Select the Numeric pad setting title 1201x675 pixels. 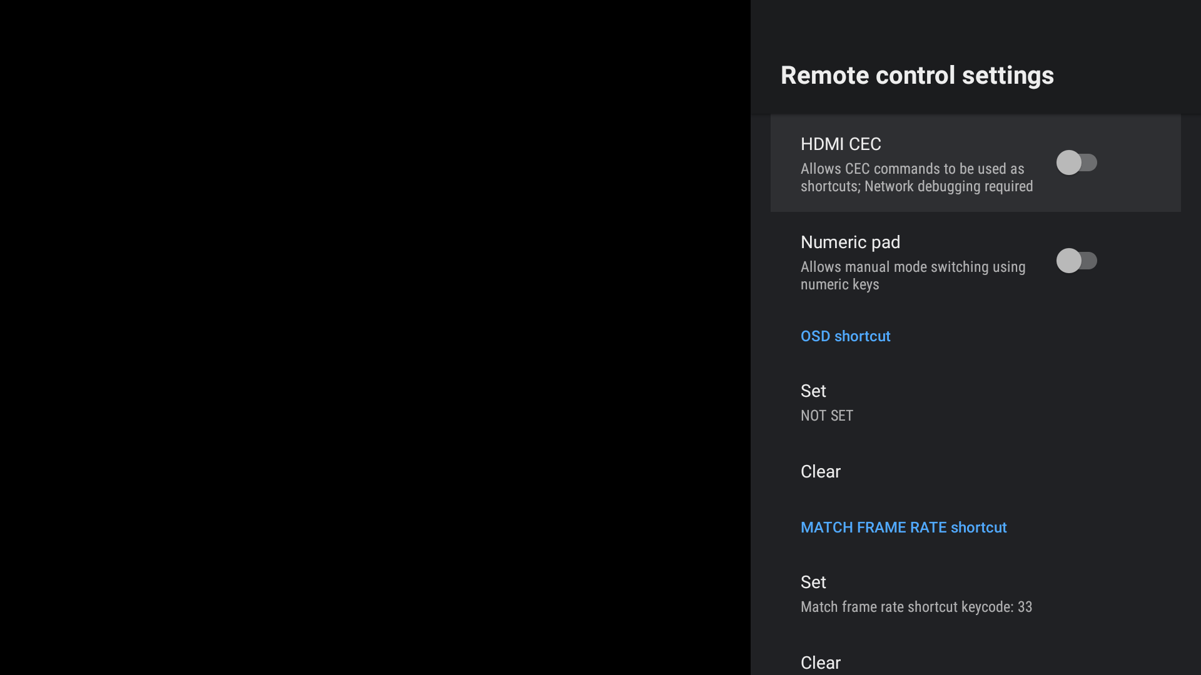point(850,242)
